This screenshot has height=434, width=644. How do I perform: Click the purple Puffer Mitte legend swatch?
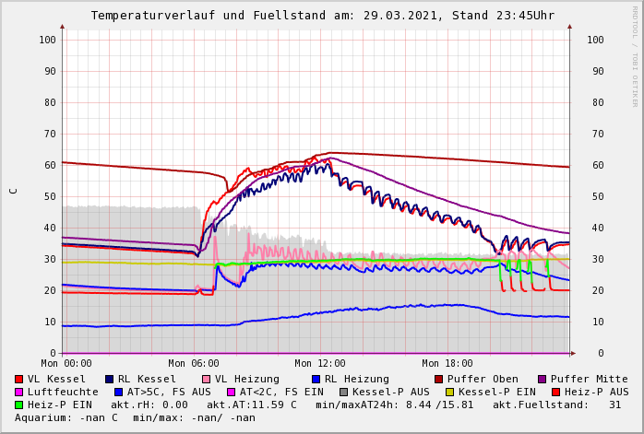[x=543, y=379]
